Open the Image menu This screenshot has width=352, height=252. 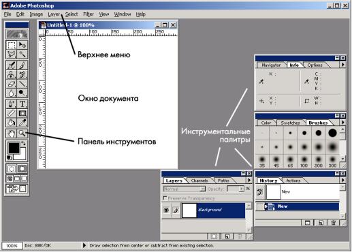click(x=36, y=14)
